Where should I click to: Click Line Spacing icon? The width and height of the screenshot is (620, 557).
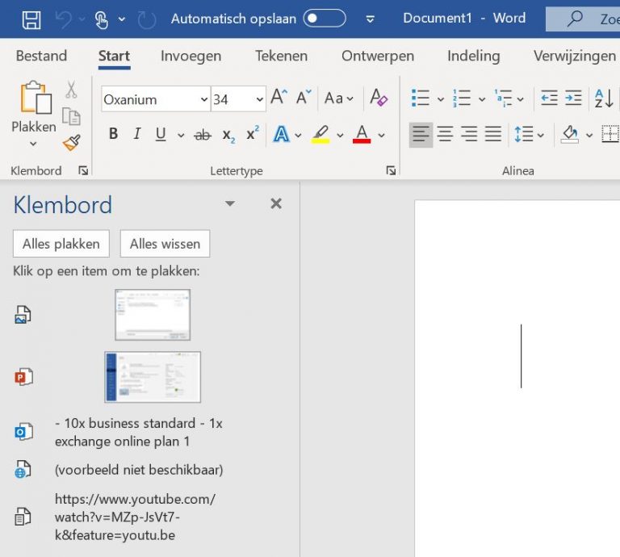524,135
